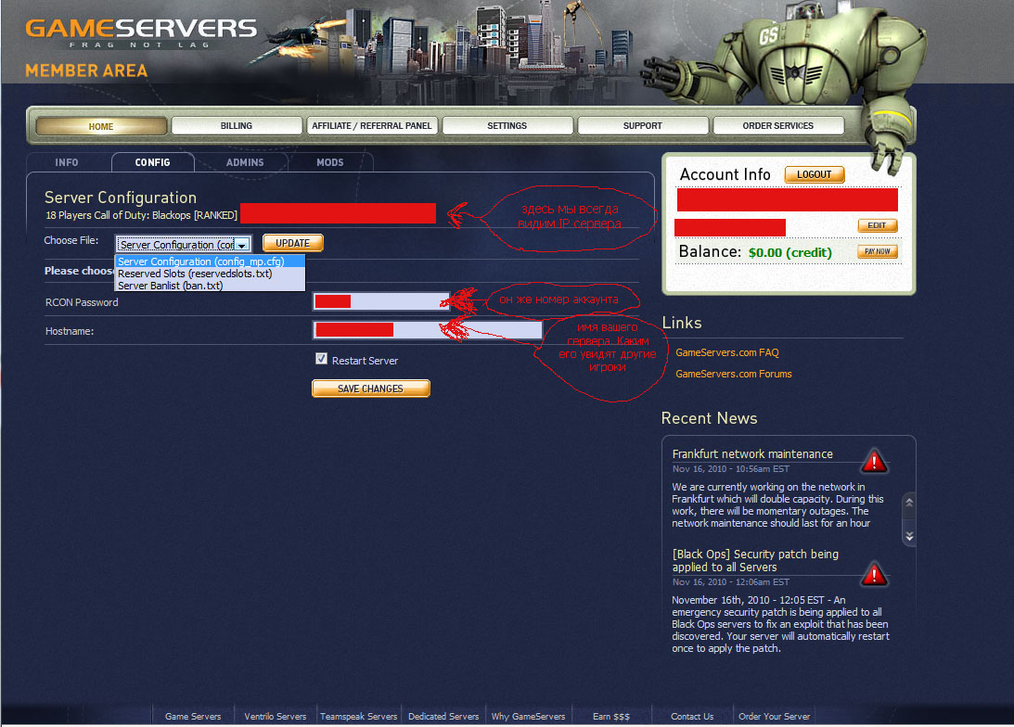Select Server Banlist (ban.txt) option
The image size is (1014, 727).
point(210,285)
